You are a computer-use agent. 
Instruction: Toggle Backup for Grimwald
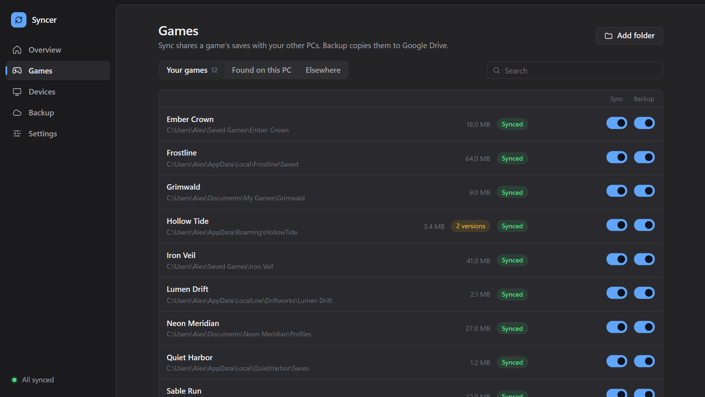point(644,191)
